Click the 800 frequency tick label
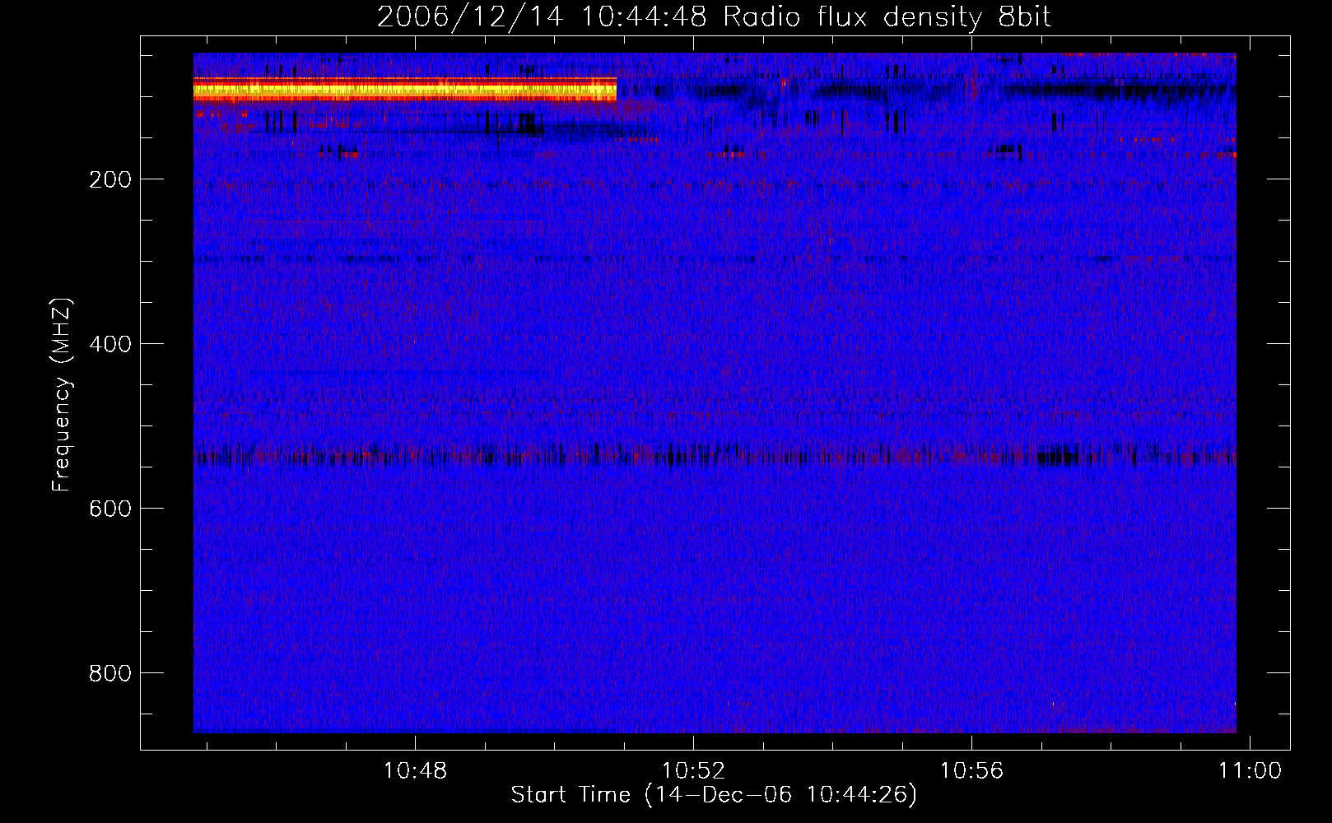The height and width of the screenshot is (823, 1332). pyautogui.click(x=110, y=673)
